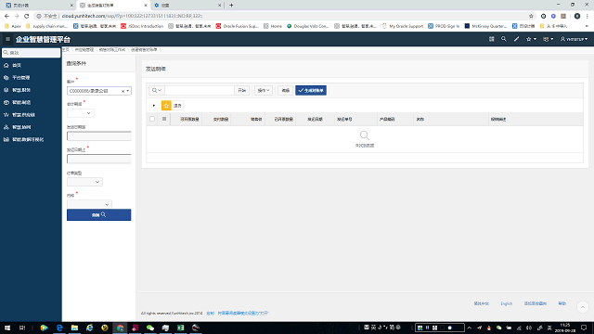Click the first date input field in the form
The width and height of the screenshot is (594, 334).
click(x=99, y=136)
